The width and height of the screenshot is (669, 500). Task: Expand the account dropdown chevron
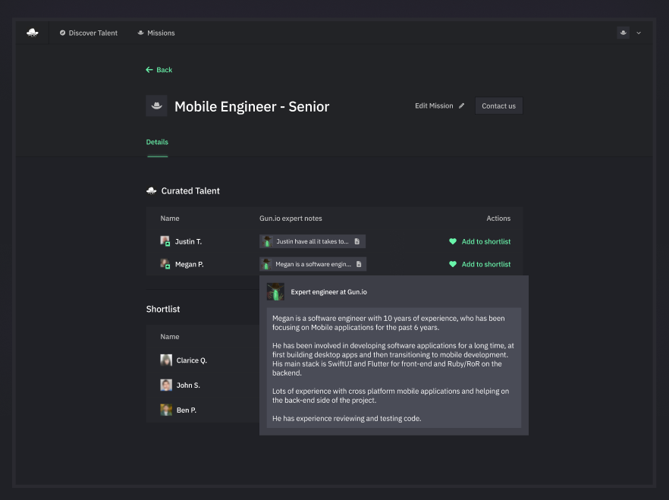pyautogui.click(x=639, y=33)
